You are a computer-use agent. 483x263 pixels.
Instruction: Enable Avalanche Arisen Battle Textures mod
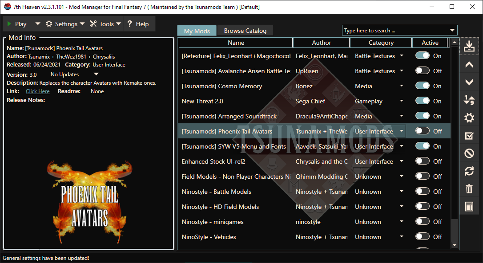coord(423,71)
